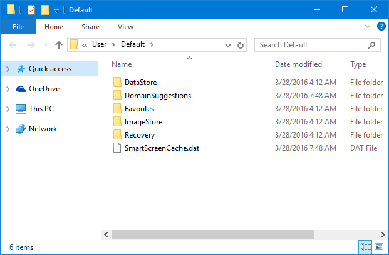Image resolution: width=389 pixels, height=255 pixels.
Task: Refresh the Default folder view
Action: (x=240, y=45)
